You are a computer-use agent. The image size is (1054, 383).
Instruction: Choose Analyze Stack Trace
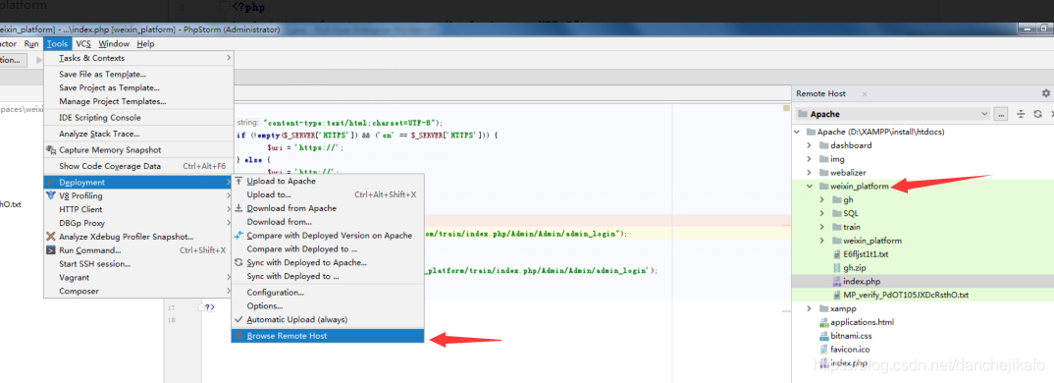tap(99, 134)
